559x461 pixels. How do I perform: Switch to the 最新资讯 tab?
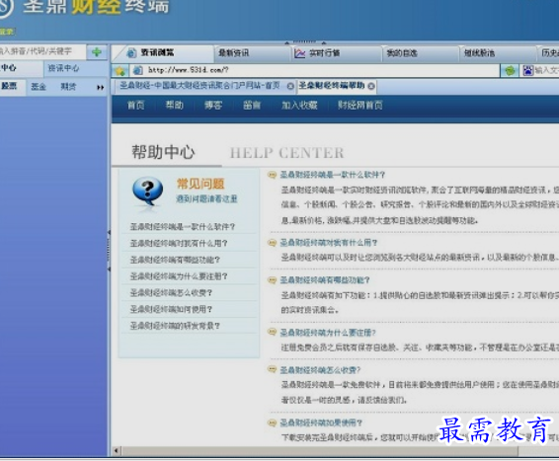coord(253,53)
